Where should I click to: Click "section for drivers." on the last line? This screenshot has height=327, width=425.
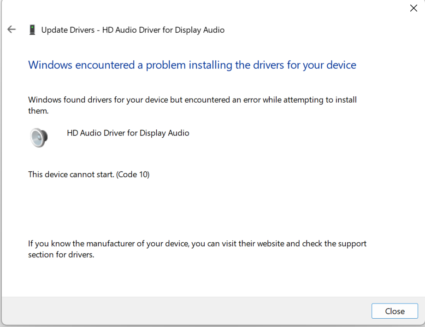[61, 255]
